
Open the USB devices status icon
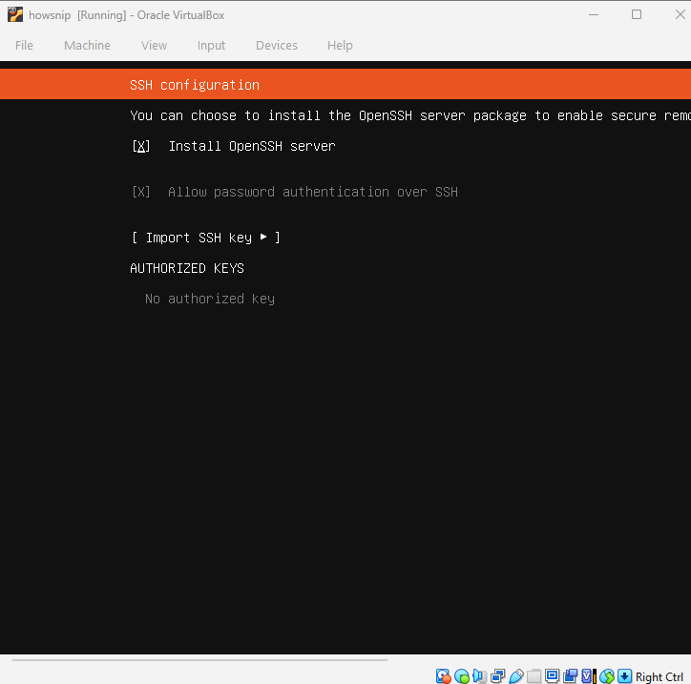[516, 676]
